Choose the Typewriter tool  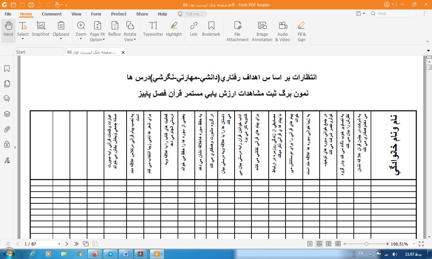(153, 29)
